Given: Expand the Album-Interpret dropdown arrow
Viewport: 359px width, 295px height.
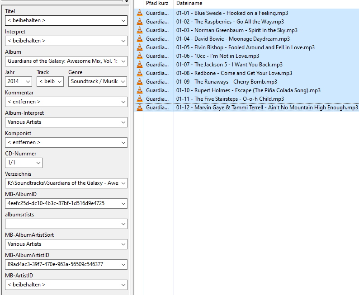Looking at the screenshot, I should point(123,122).
